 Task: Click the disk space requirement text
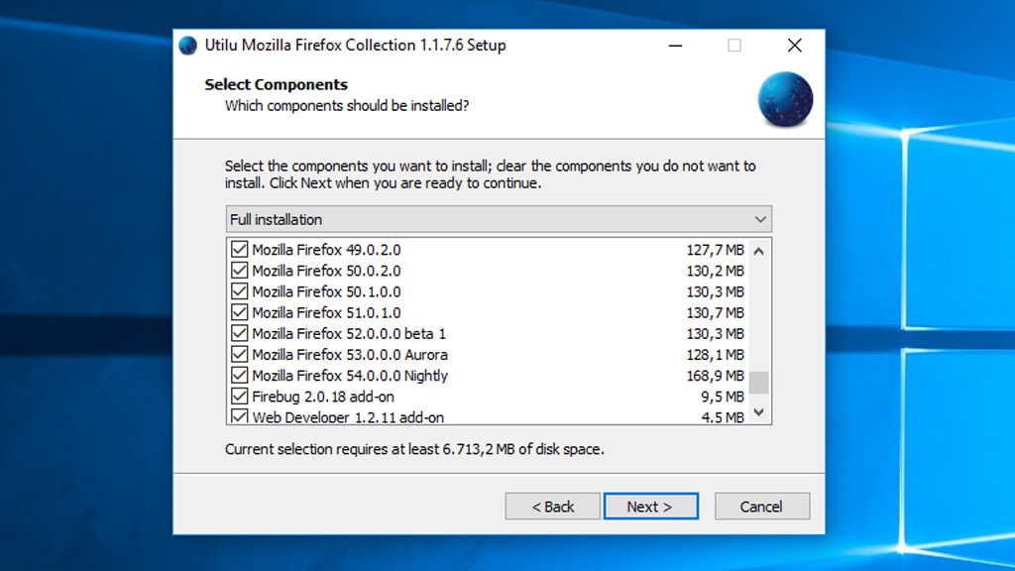click(414, 449)
